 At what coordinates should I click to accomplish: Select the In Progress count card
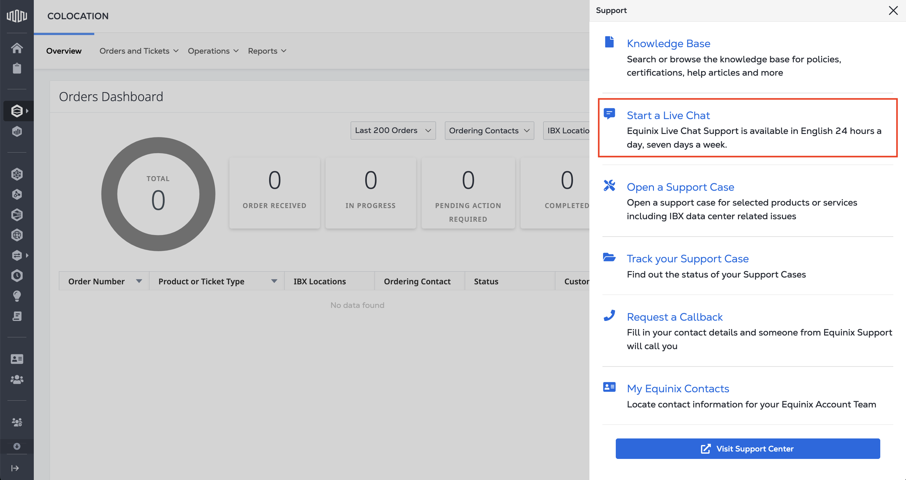pyautogui.click(x=370, y=193)
